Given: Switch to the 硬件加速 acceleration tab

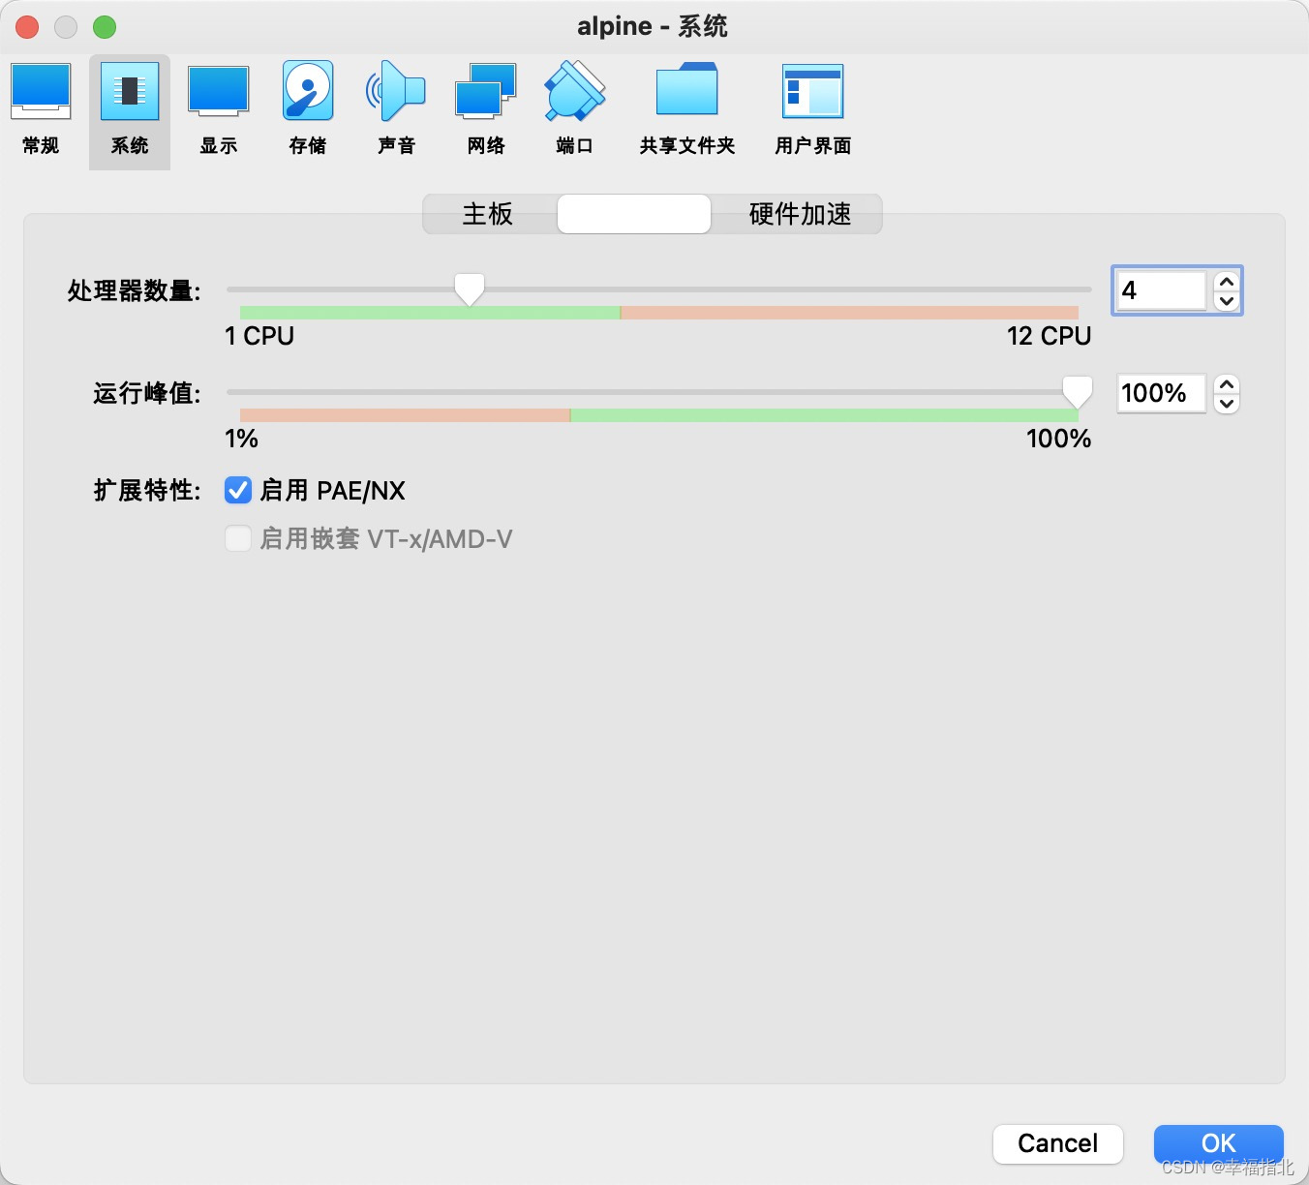Looking at the screenshot, I should [x=800, y=214].
